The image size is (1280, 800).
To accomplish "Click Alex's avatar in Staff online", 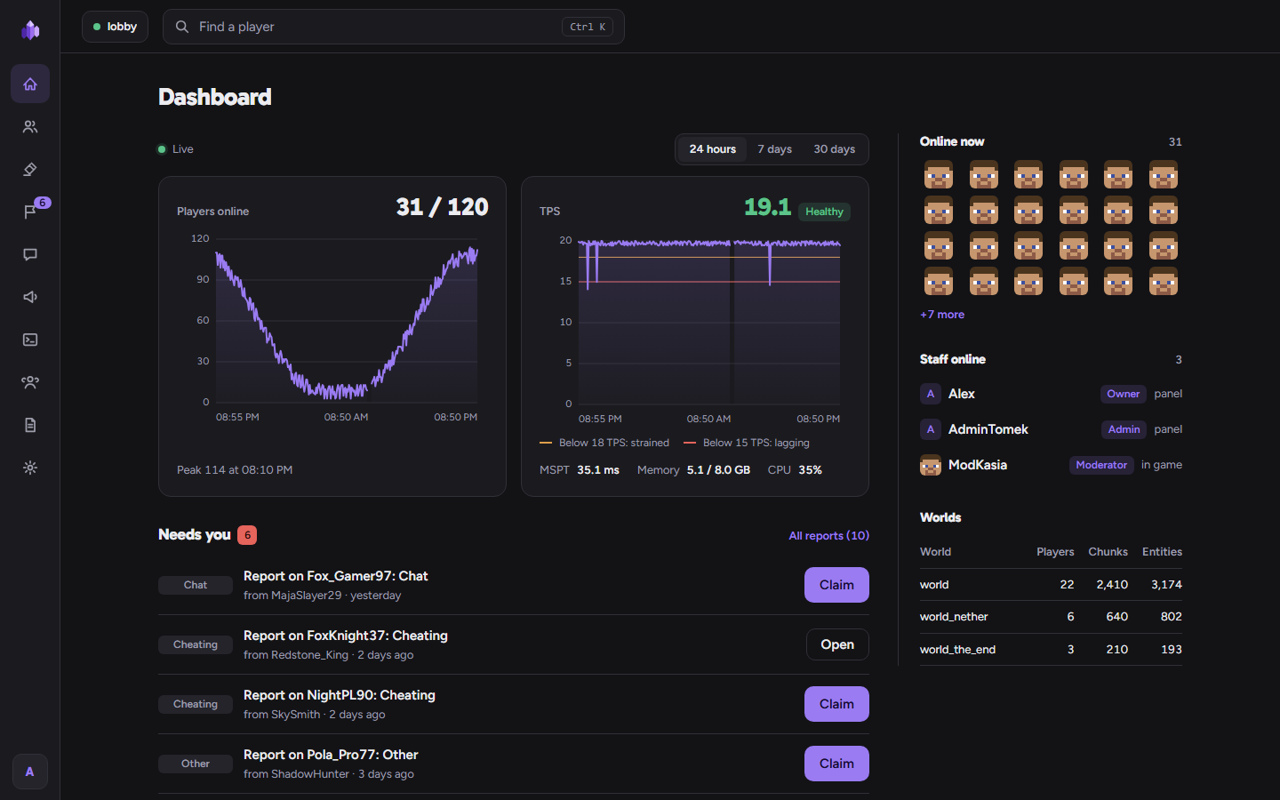I will click(x=931, y=394).
